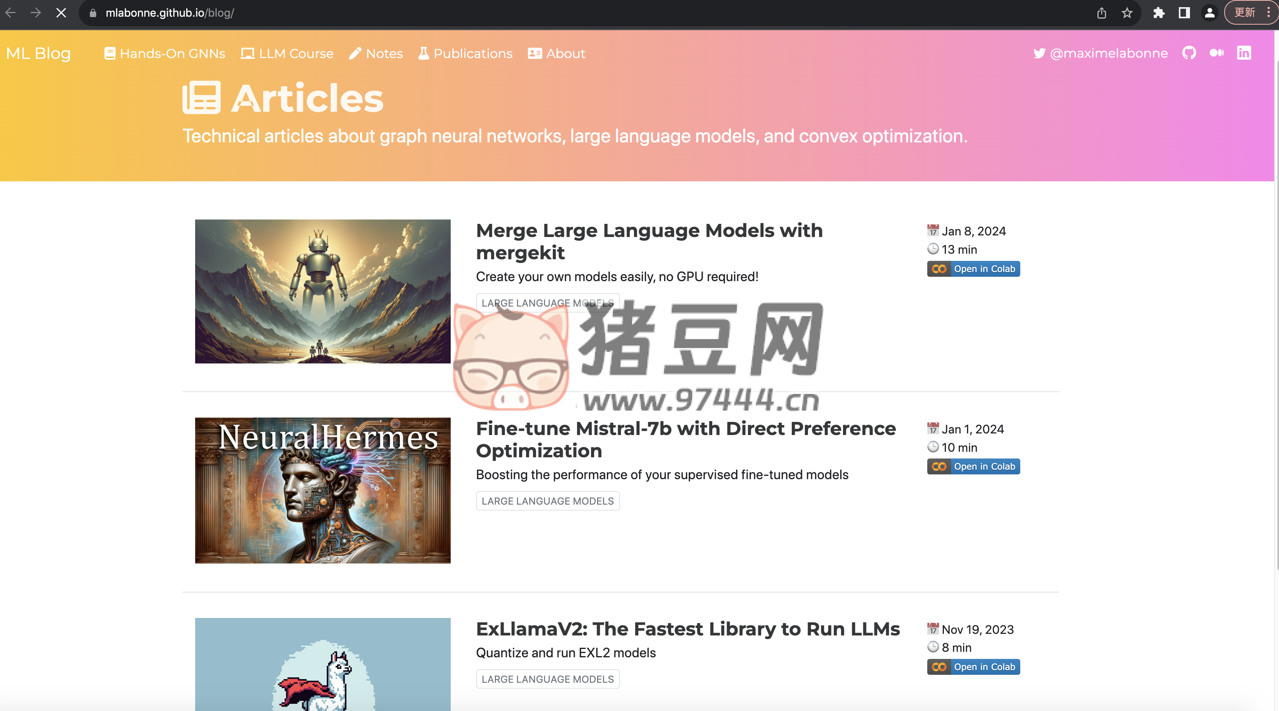Click the 'Nov 19, 2023' date text
The height and width of the screenshot is (711, 1279).
[978, 629]
